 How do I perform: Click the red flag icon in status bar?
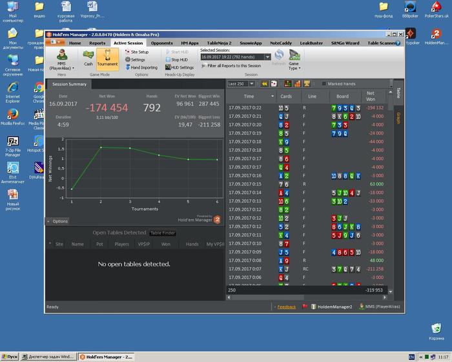coord(305,306)
